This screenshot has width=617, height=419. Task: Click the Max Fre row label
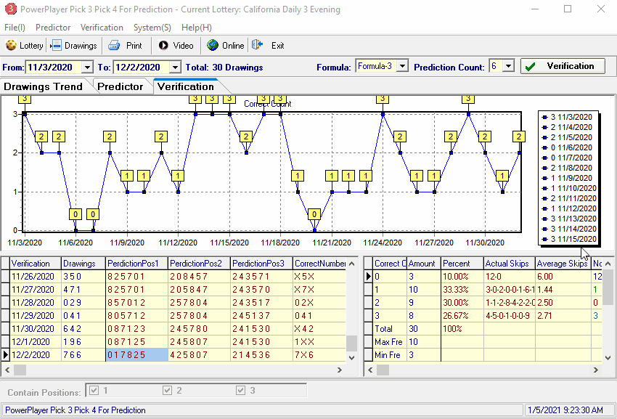coord(390,341)
